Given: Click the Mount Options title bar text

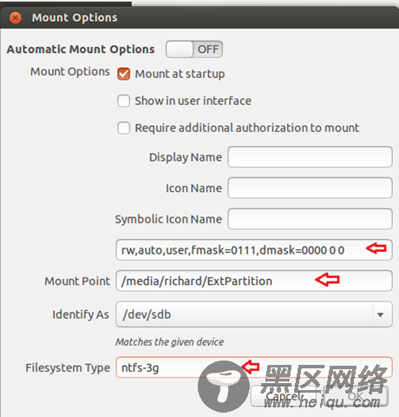Looking at the screenshot, I should pos(75,17).
